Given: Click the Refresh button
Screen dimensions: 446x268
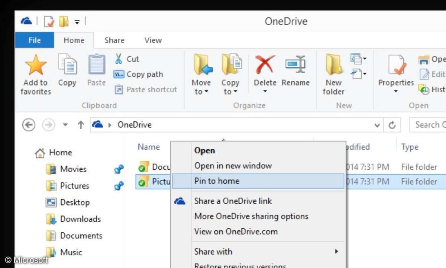Looking at the screenshot, I should (392, 125).
